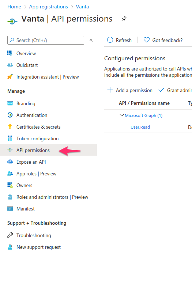Click the pin icon next to the title

coord(124,19)
